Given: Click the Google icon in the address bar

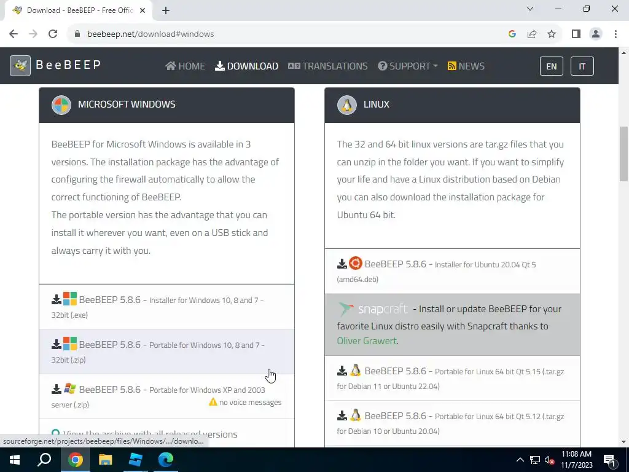Looking at the screenshot, I should [x=512, y=34].
